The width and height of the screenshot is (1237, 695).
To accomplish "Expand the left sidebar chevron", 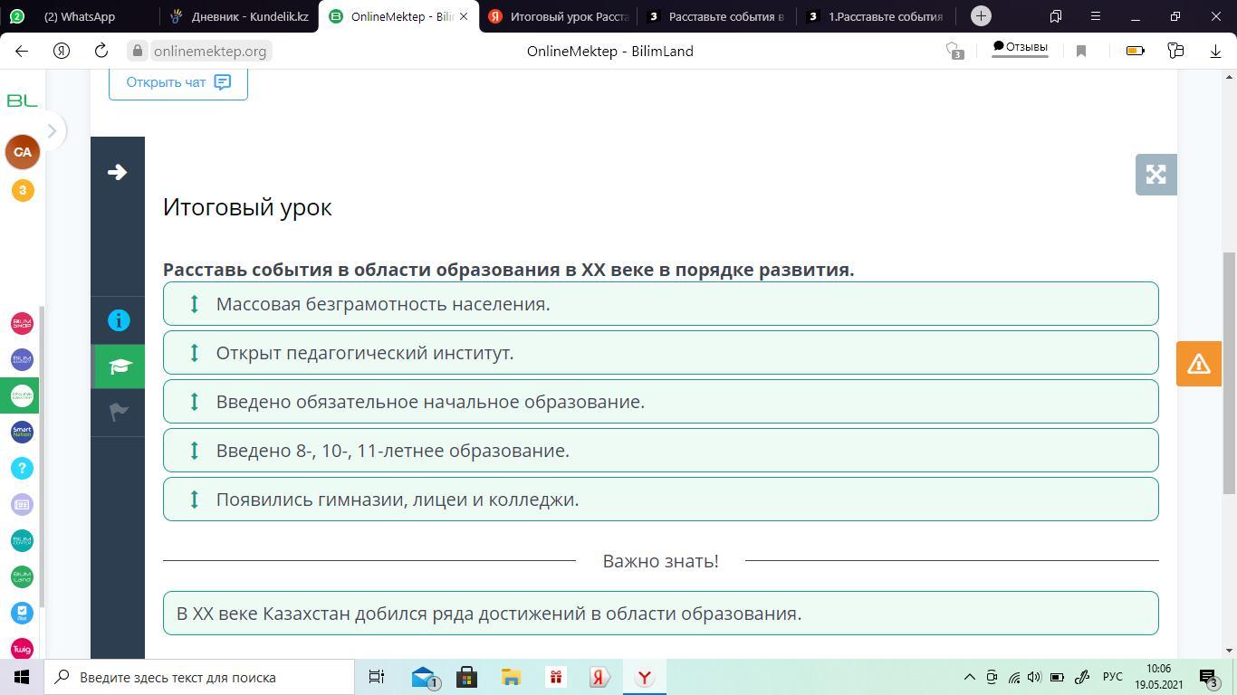I will pyautogui.click(x=52, y=131).
